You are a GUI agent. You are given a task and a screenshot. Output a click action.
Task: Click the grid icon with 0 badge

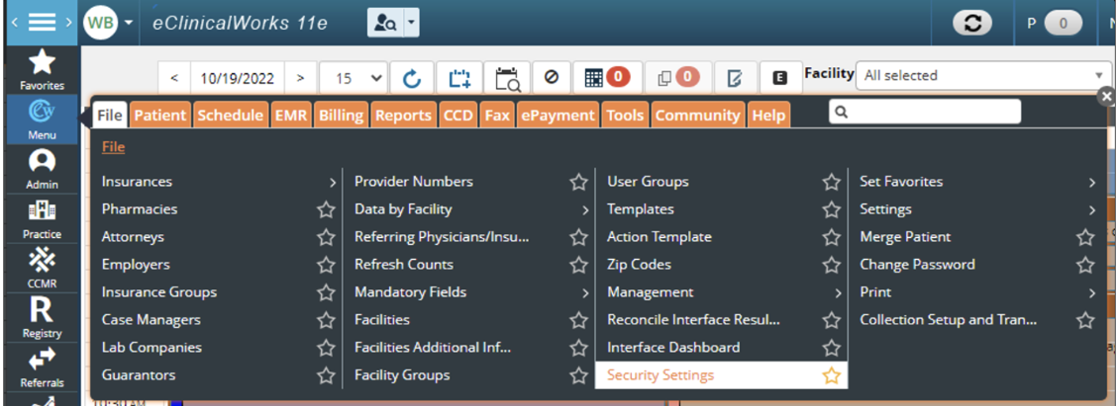(608, 77)
